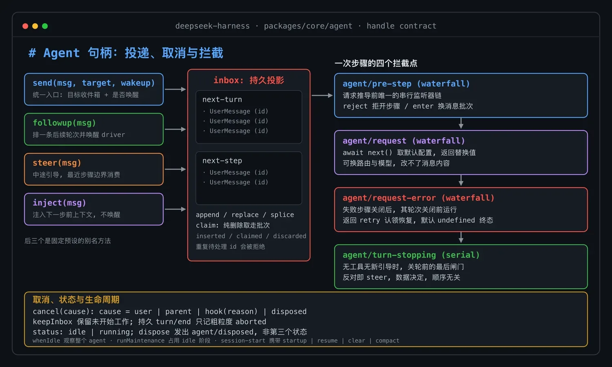The width and height of the screenshot is (612, 367).
Task: Click the line "await next() 取默认配置，返回替换值"
Action: (409, 153)
